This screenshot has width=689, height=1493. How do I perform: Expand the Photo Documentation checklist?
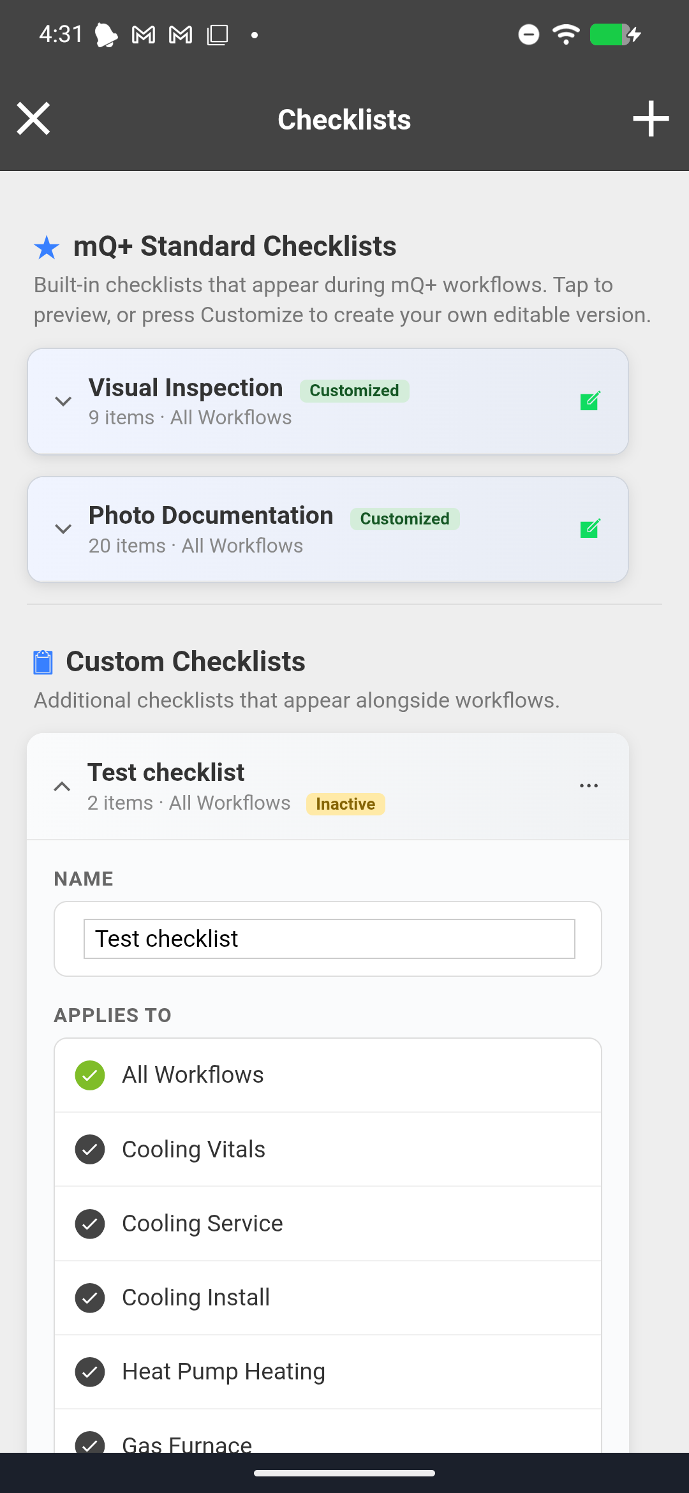[x=63, y=529]
